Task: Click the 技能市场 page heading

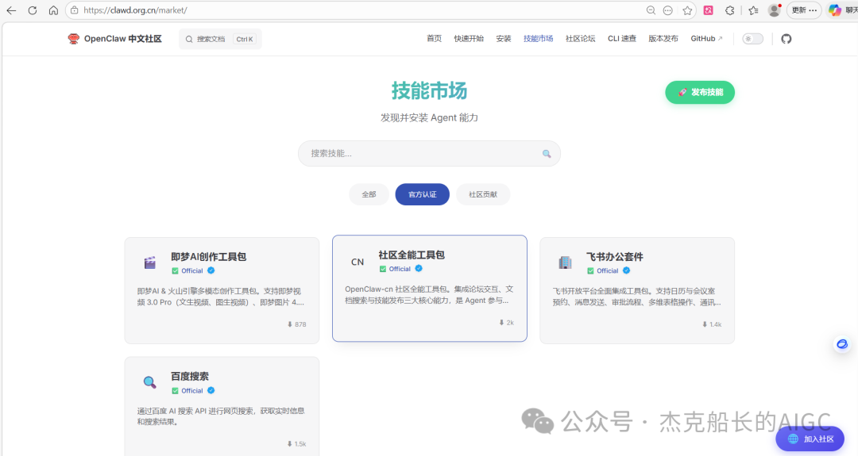Action: 429,90
